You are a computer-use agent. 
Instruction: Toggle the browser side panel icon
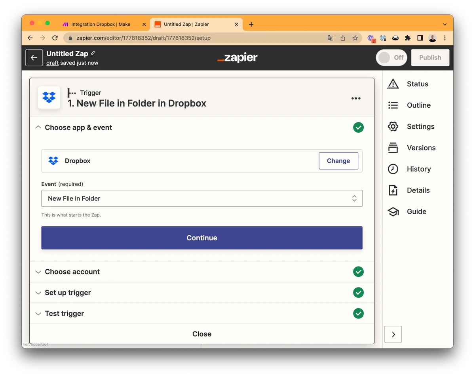[420, 38]
